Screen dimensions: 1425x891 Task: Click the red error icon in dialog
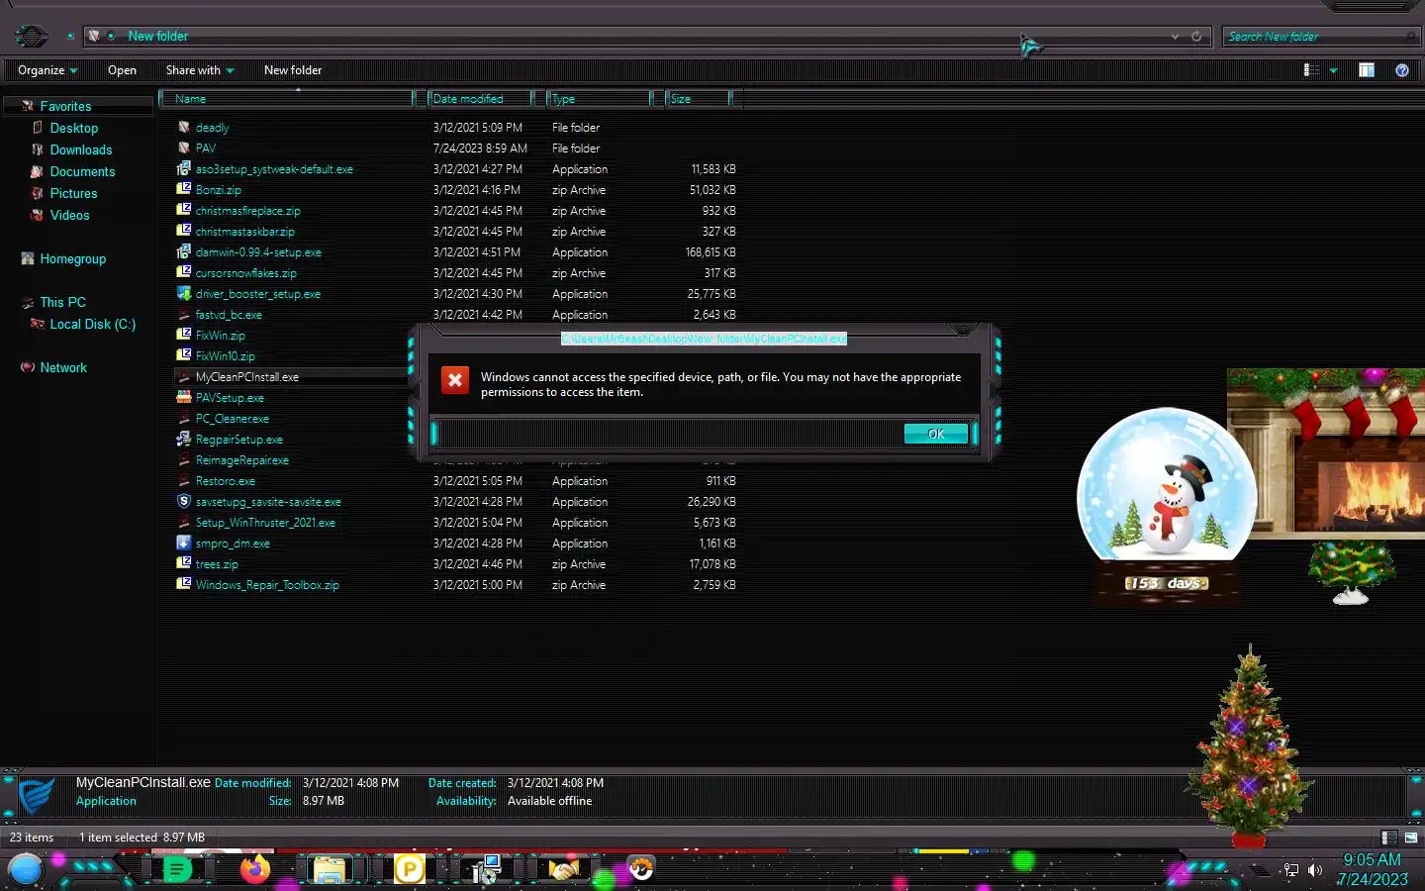click(x=455, y=380)
